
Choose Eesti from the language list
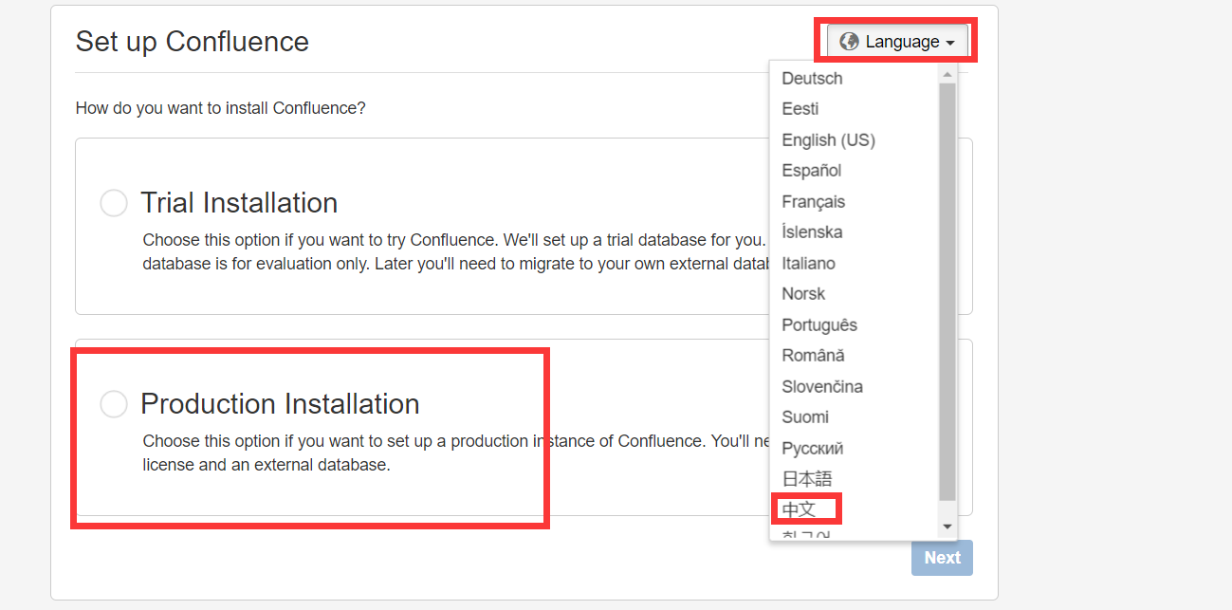pyautogui.click(x=800, y=109)
